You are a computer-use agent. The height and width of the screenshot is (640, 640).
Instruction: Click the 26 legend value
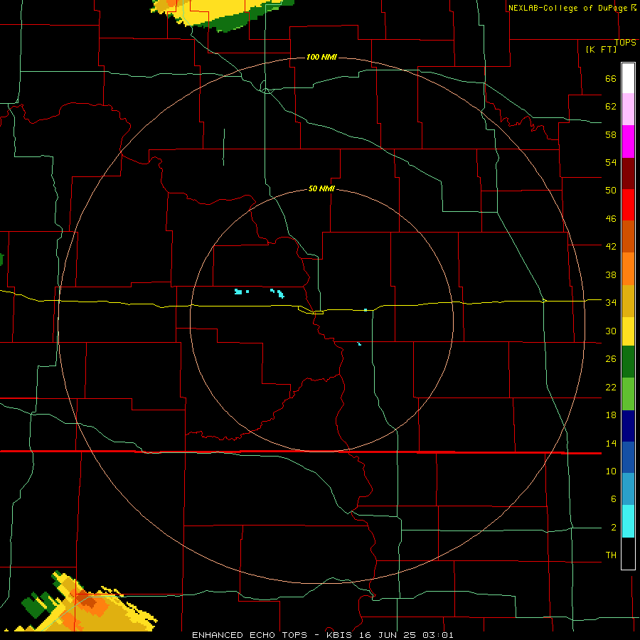click(611, 359)
